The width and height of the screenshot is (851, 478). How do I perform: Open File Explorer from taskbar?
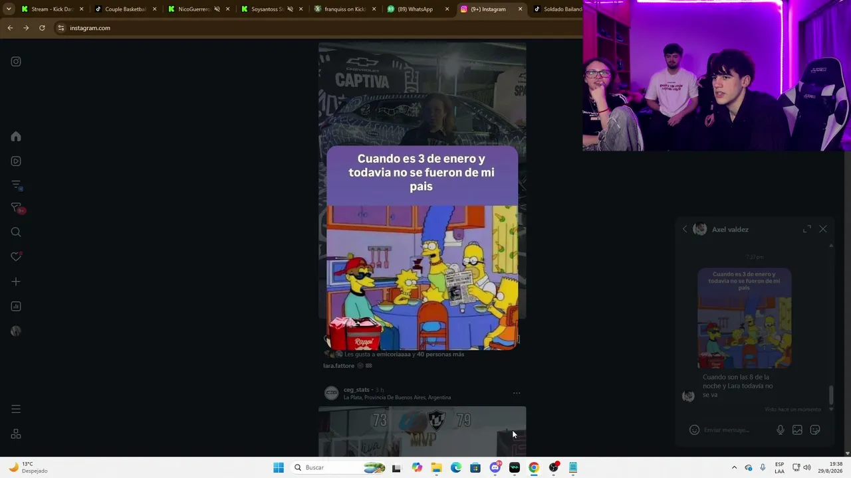click(436, 467)
